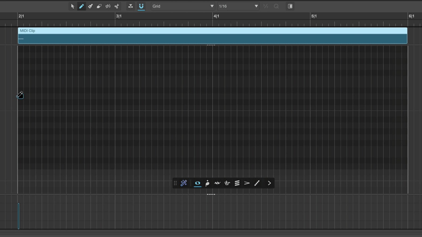Select the Pencil draw tool
Image resolution: width=422 pixels, height=237 pixels.
tap(81, 6)
